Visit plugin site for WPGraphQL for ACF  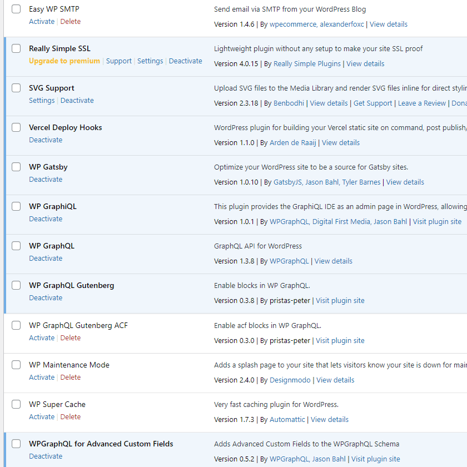pos(376,459)
